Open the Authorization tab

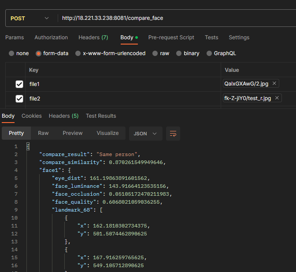pyautogui.click(x=51, y=37)
